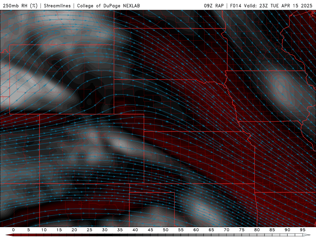Viewport: 316px width, 237px height.
Task: Click the '10' value on the color scale
Action: click(44, 230)
